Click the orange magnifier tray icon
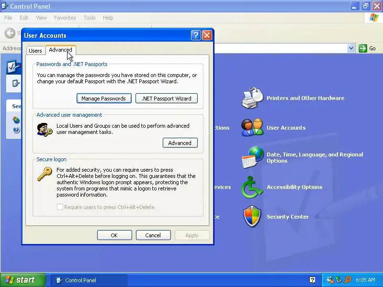The height and width of the screenshot is (287, 383). pos(348,280)
